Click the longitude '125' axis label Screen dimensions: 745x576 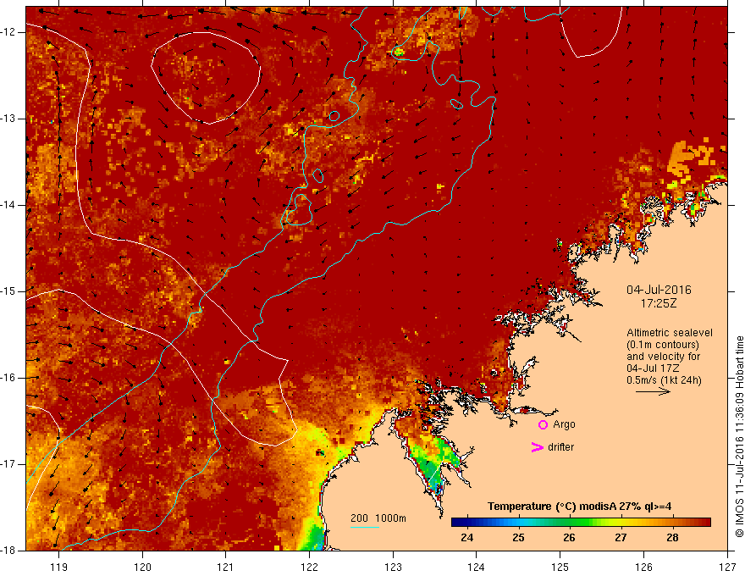560,567
